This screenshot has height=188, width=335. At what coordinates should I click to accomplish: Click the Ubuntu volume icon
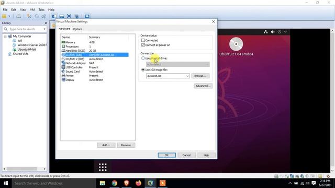[273, 32]
